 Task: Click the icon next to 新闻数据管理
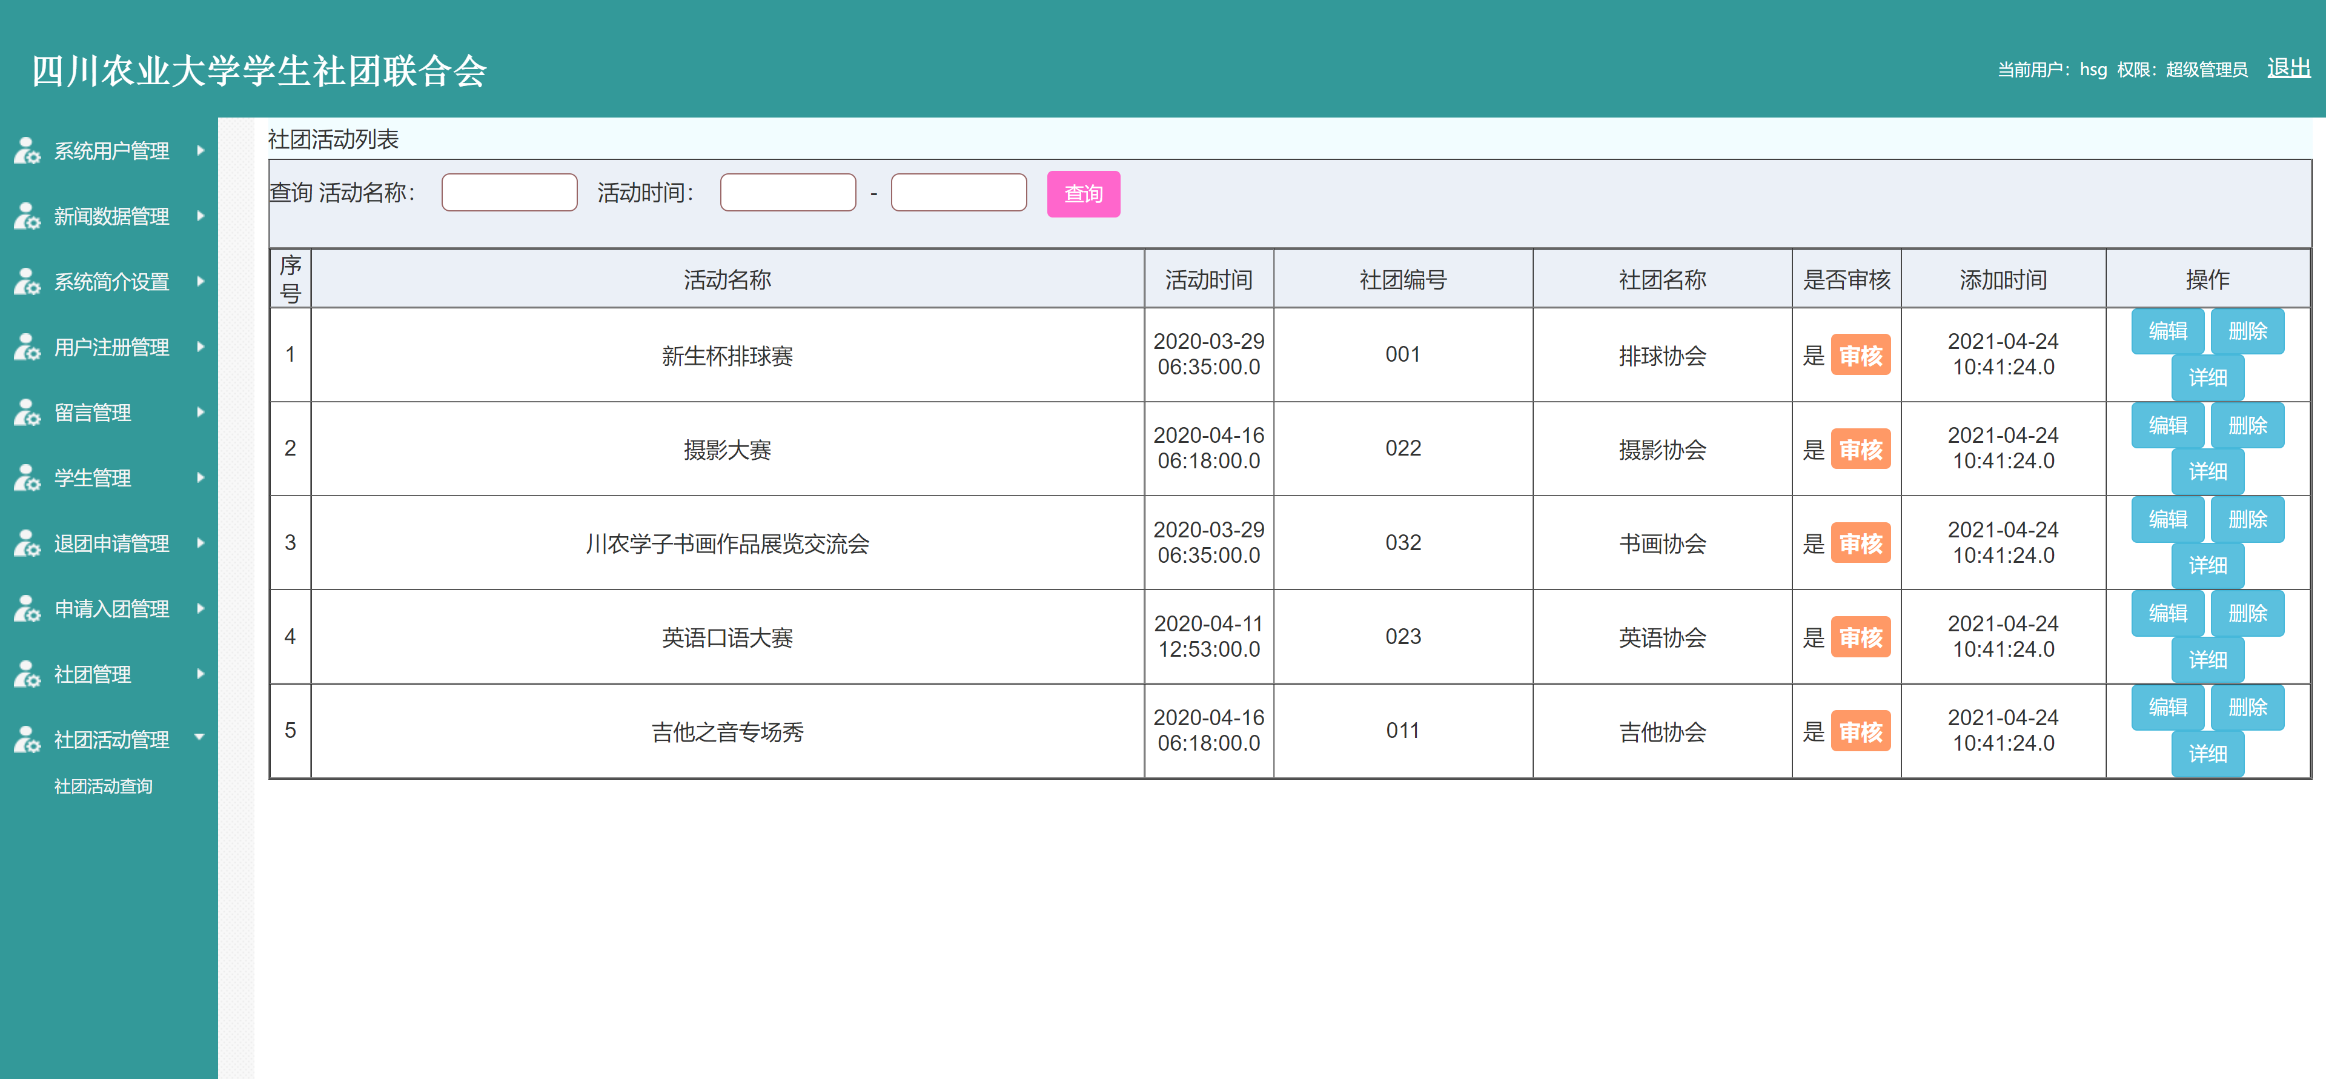pos(26,217)
